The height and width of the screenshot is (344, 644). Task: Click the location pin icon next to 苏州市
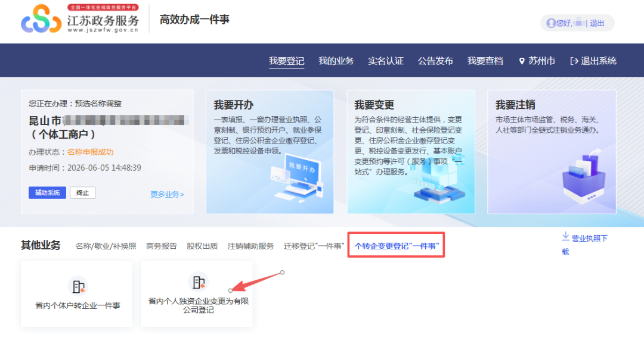[x=522, y=61]
